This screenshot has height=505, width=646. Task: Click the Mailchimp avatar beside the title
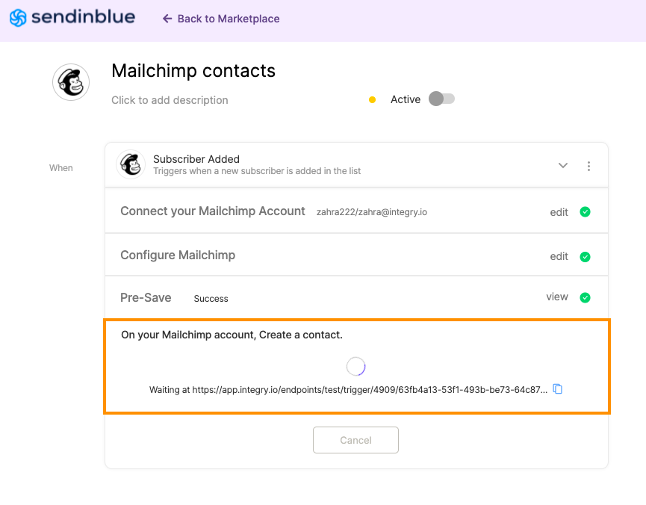[71, 82]
